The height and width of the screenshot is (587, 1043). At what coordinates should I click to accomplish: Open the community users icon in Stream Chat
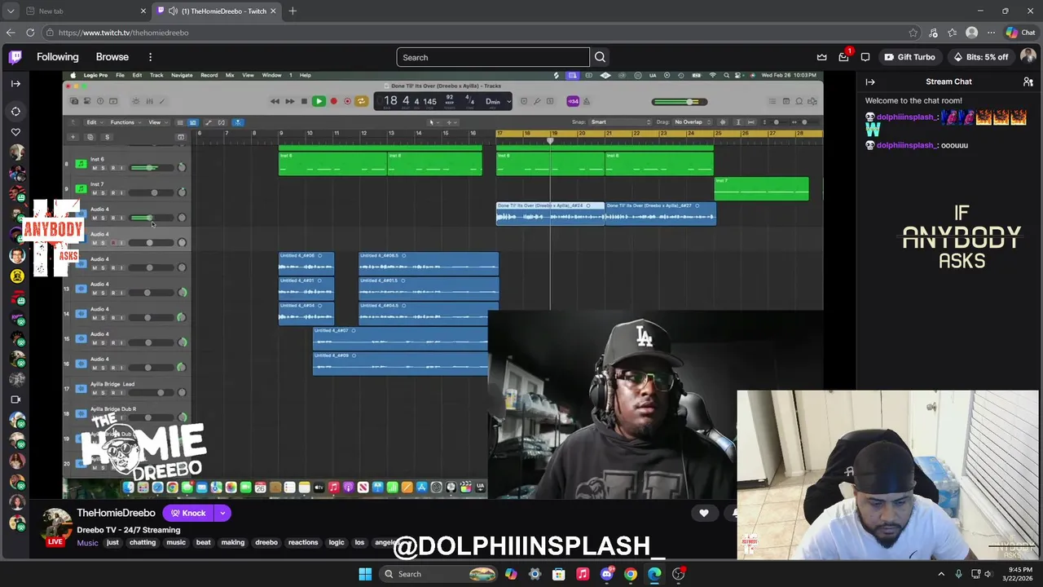1028,82
